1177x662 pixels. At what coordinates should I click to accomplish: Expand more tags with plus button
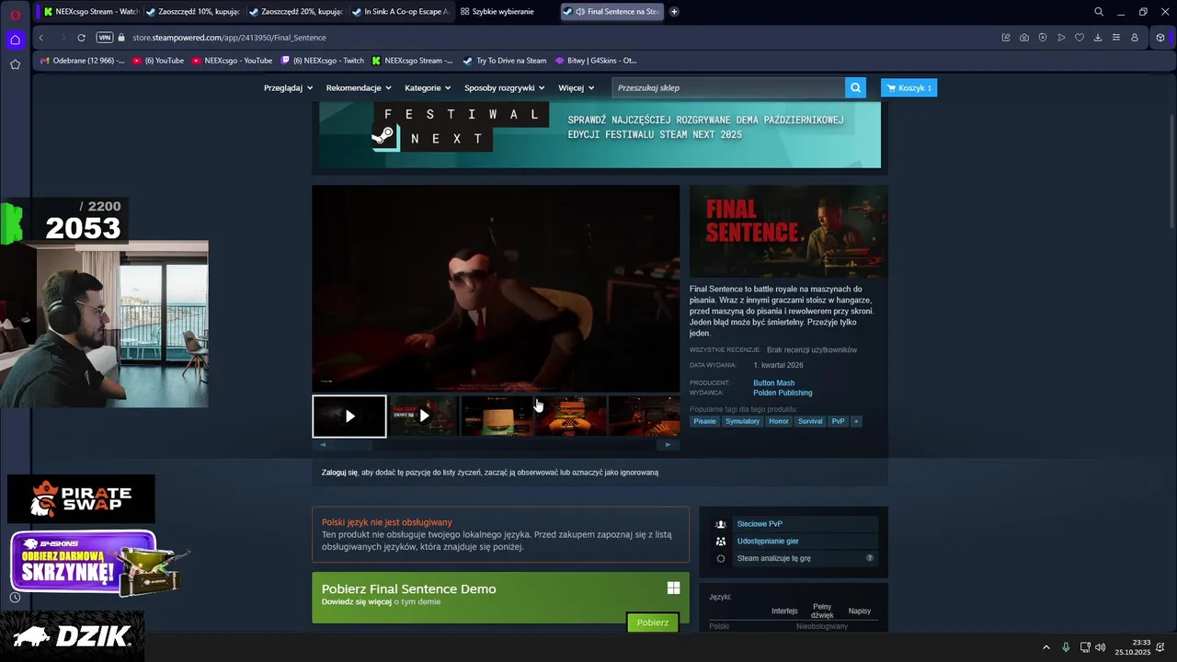856,421
